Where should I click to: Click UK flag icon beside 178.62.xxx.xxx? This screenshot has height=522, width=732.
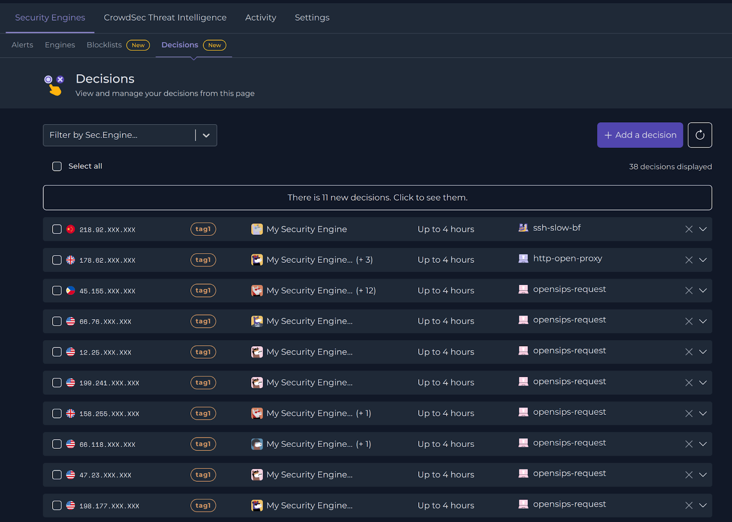(70, 260)
